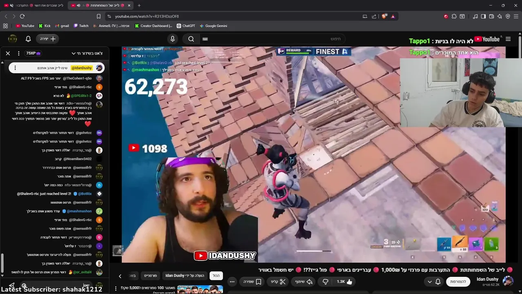522x294 pixels.
Task: Open Brave Wallet icon
Action: (492, 16)
